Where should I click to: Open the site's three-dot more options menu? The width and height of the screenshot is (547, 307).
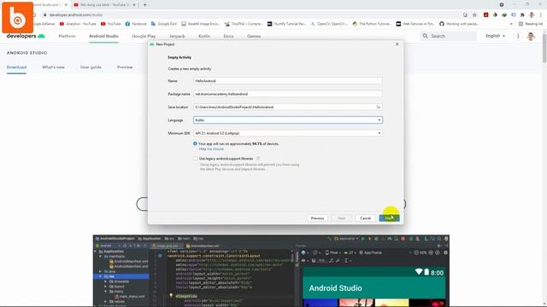coord(518,36)
